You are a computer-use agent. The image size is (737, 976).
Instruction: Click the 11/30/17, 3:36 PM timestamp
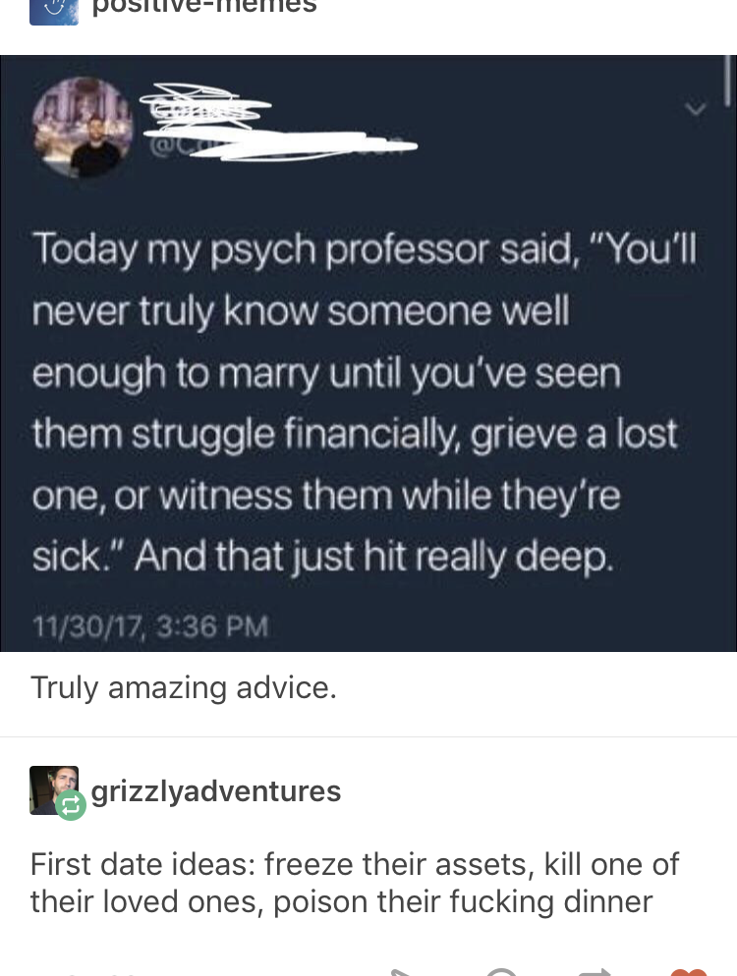tap(150, 626)
